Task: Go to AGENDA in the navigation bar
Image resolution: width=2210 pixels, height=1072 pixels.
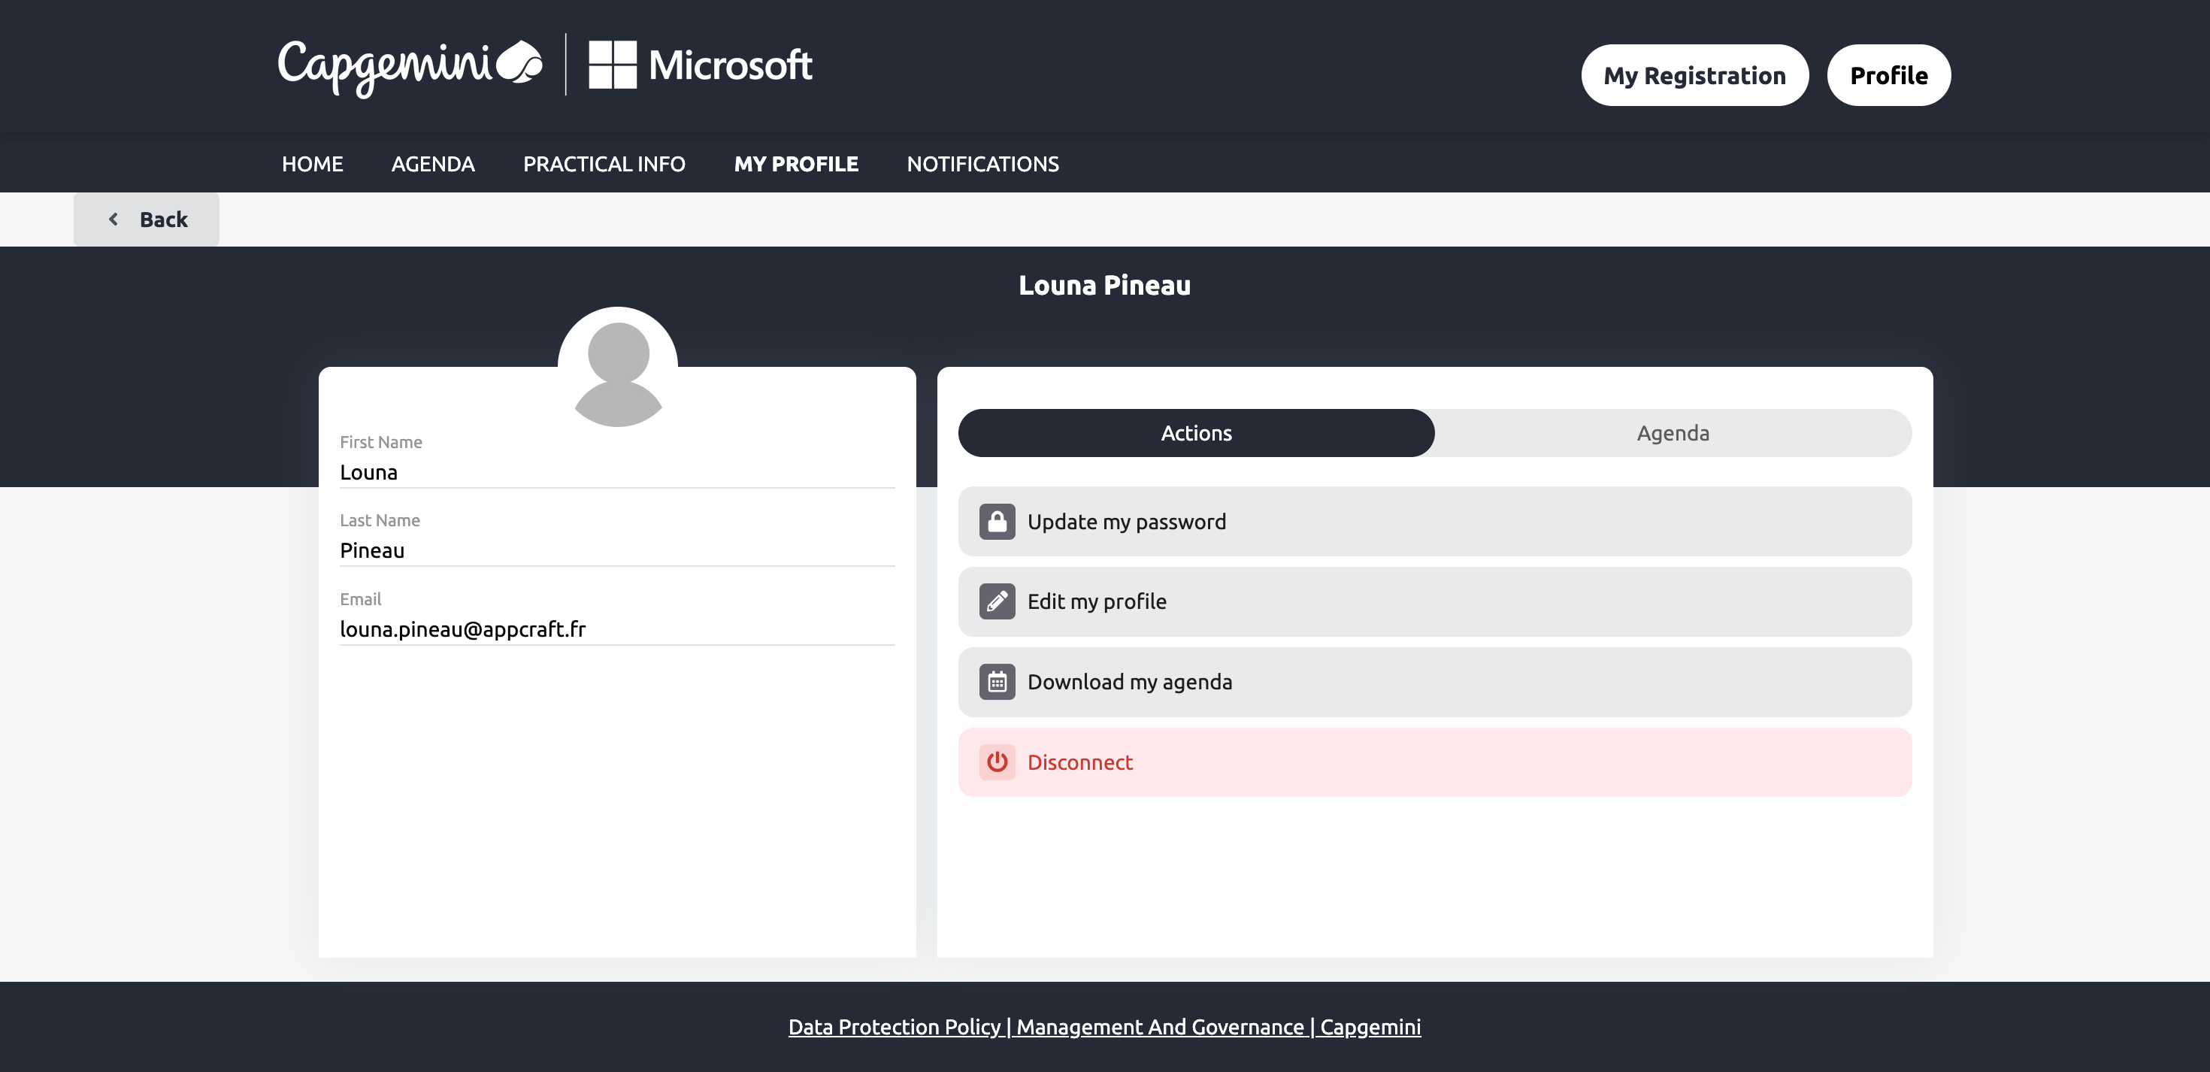Action: (432, 164)
